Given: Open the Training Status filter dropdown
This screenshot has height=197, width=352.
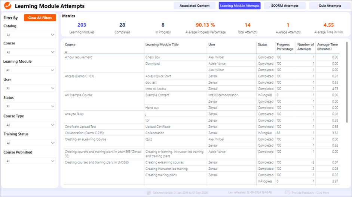Looking at the screenshot, I should [30, 143].
